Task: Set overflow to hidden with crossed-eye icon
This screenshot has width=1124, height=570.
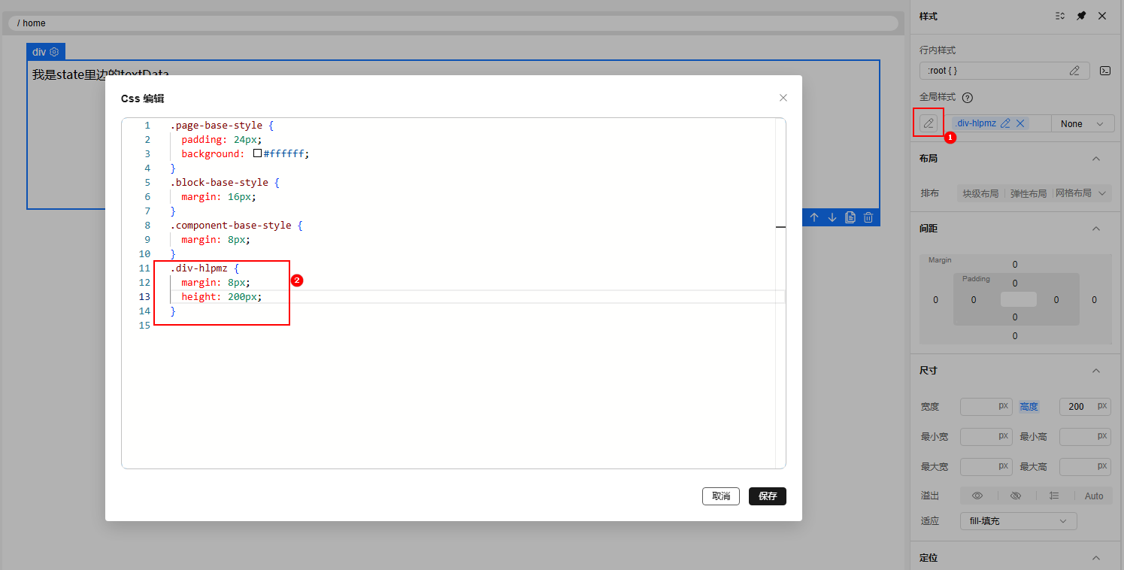Action: coord(1016,496)
